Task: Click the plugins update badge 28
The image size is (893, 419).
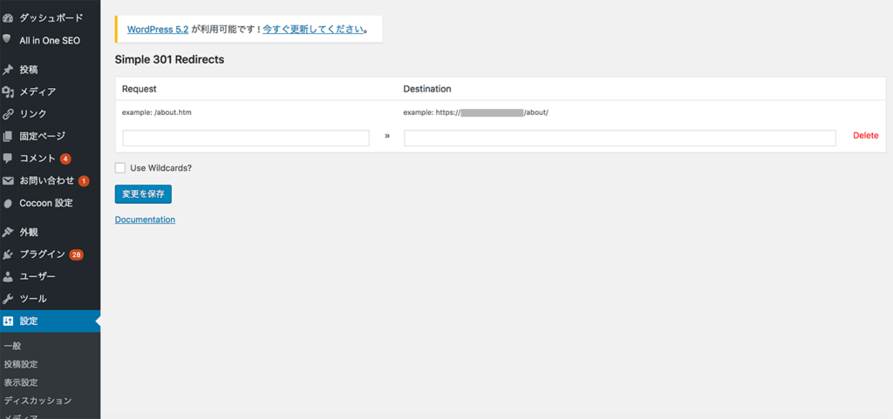Action: coord(77,254)
